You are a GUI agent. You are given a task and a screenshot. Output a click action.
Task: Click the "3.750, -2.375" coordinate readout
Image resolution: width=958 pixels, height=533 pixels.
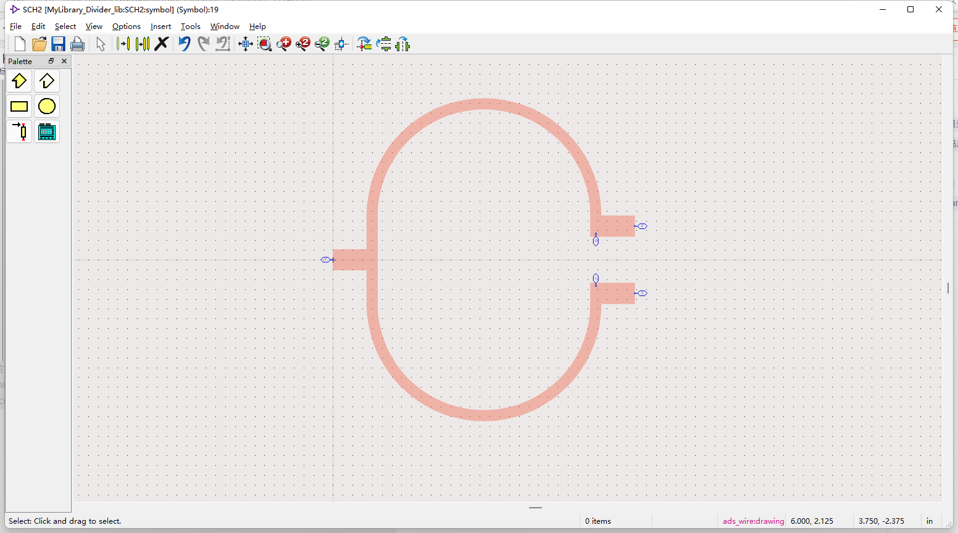pos(881,521)
